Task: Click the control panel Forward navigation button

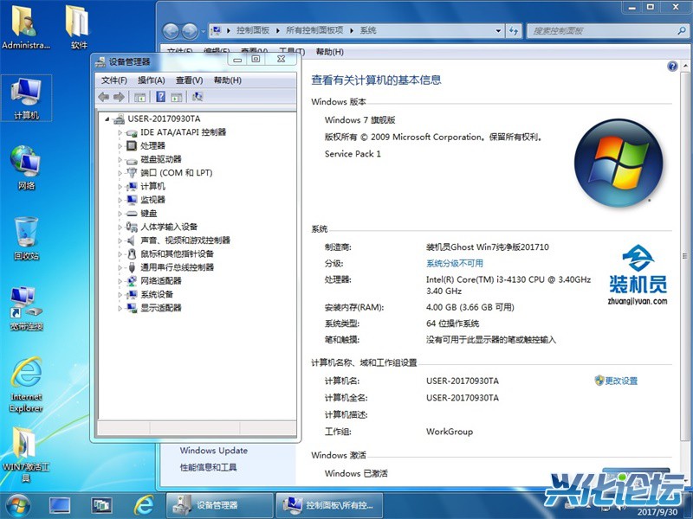Action: coord(190,31)
